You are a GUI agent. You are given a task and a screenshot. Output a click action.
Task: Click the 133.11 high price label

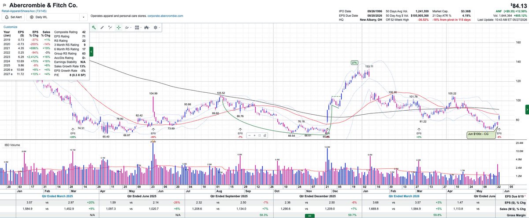point(369,66)
